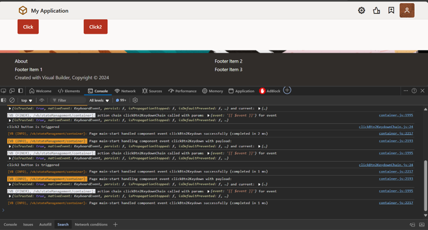
Task: Open the About footer link
Action: click(21, 61)
